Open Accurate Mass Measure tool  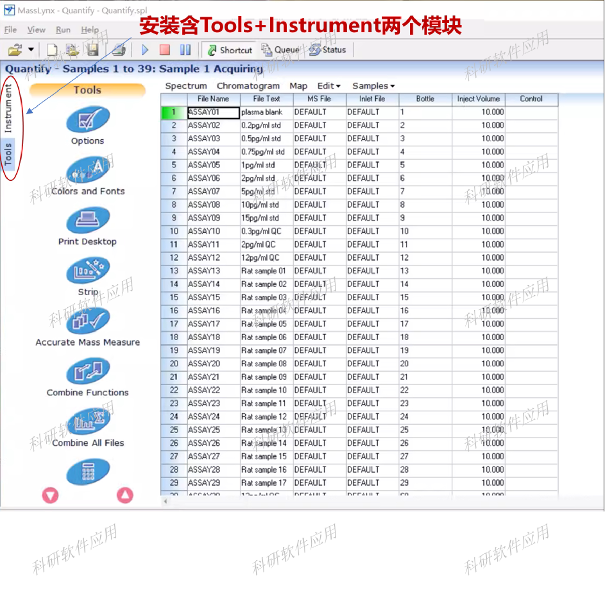88,321
